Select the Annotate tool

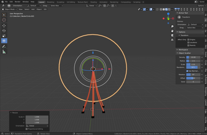(x=4, y=47)
